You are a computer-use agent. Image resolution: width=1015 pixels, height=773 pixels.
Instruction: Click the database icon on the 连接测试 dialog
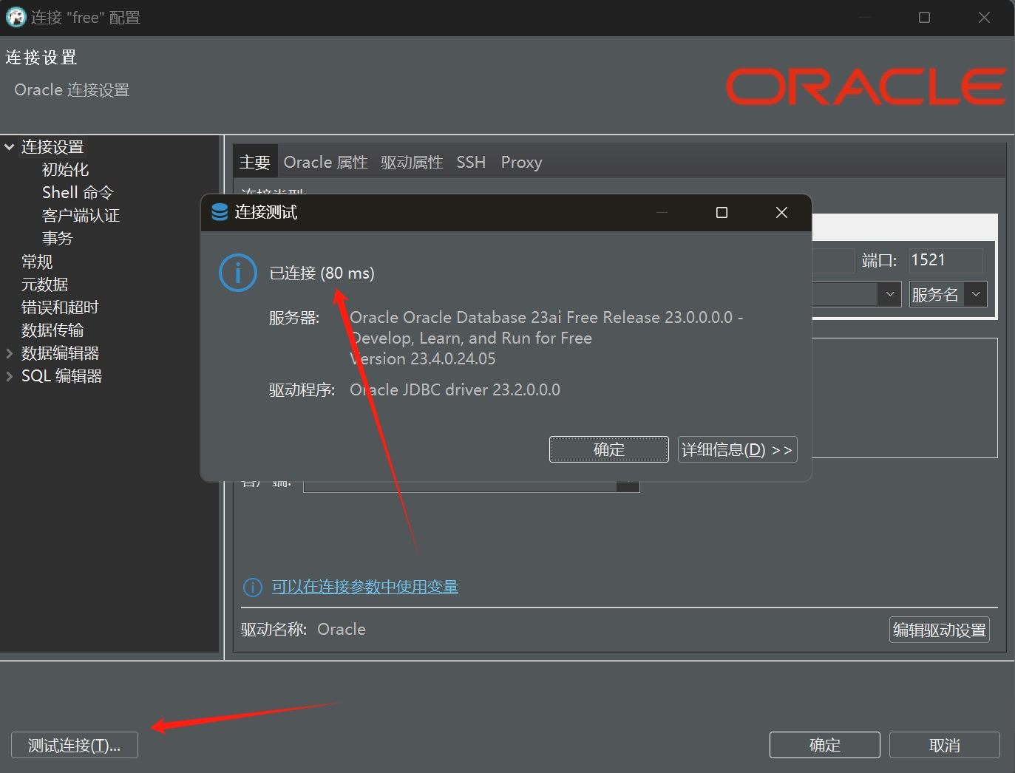tap(220, 212)
